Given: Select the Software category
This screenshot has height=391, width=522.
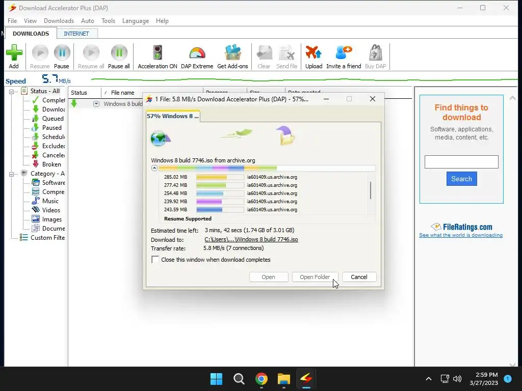Looking at the screenshot, I should tap(48, 183).
